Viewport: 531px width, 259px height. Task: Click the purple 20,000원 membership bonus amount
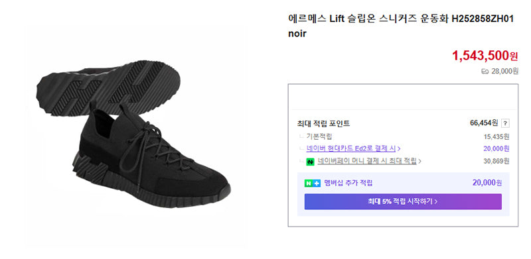[487, 183]
